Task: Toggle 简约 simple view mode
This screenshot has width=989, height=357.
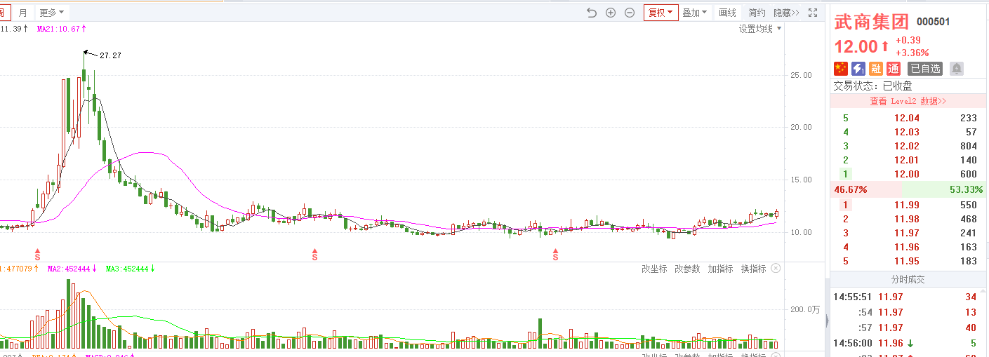Action: [x=757, y=13]
